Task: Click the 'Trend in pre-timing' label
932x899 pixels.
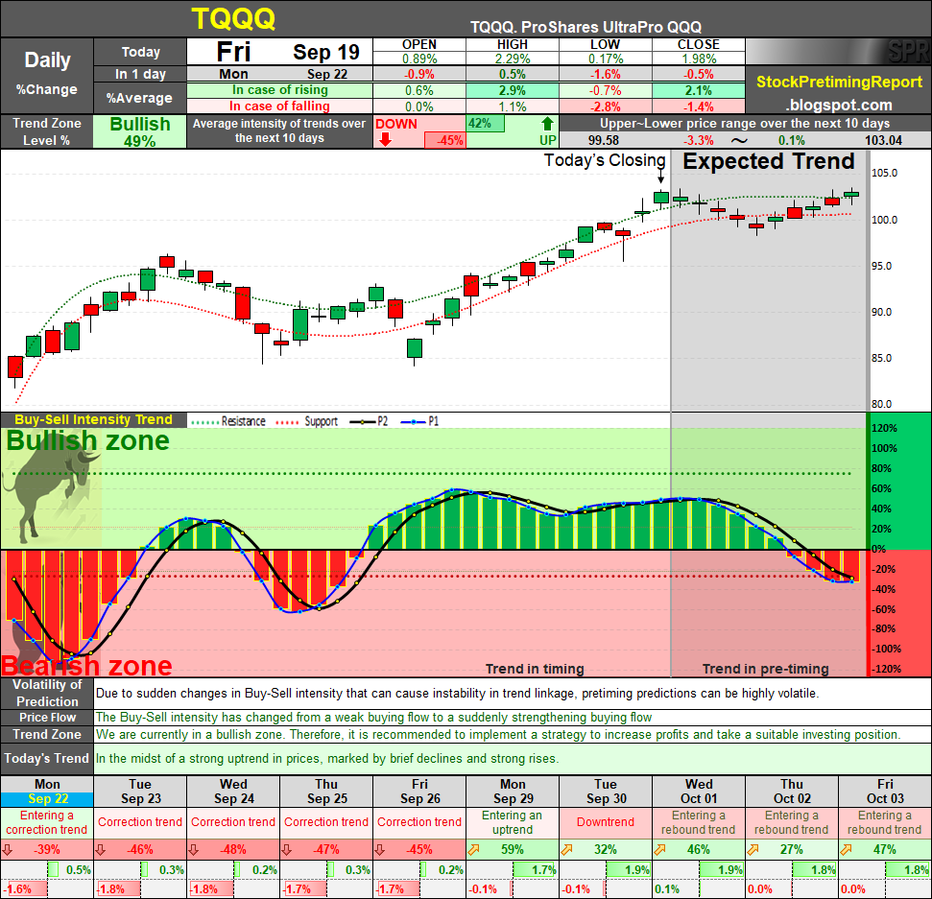Action: point(766,669)
